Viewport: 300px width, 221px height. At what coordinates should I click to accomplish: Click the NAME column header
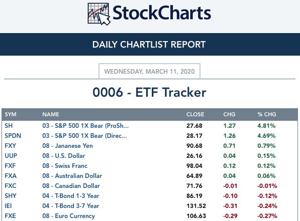(51, 114)
